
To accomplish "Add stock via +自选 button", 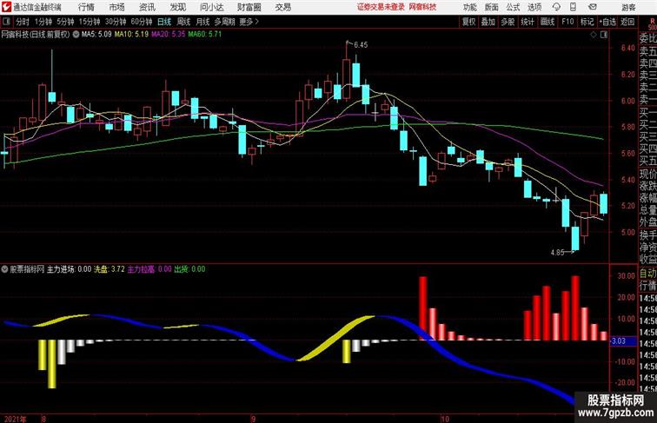I will pos(607,22).
